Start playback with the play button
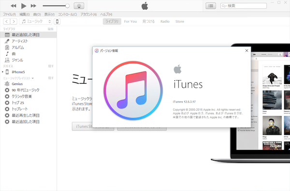Screen dimensions: 290x191 (24, 6)
